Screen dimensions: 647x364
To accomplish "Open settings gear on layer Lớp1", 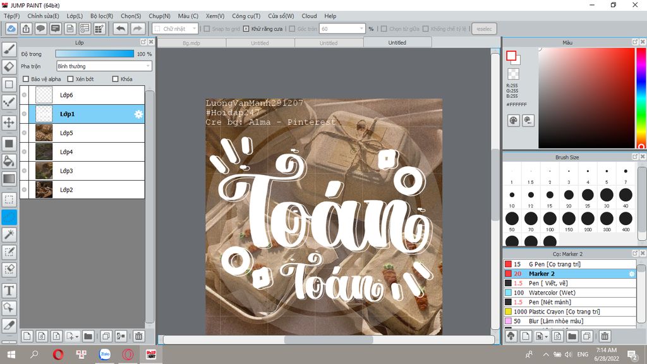I will (138, 114).
